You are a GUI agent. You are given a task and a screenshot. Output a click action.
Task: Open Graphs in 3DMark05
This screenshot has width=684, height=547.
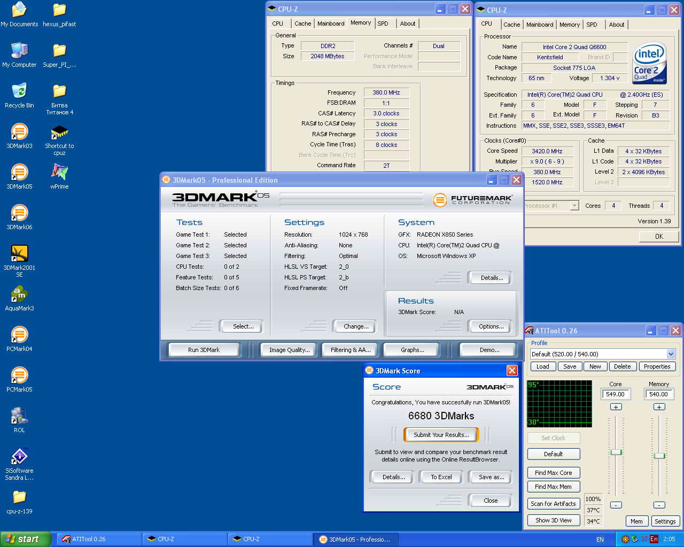[x=412, y=350]
